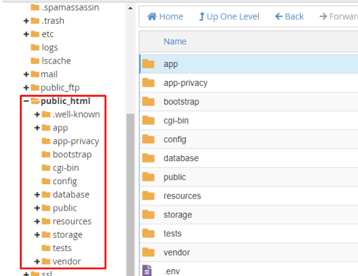358x276 pixels.
Task: Click the Forward navigation button
Action: pyautogui.click(x=339, y=17)
